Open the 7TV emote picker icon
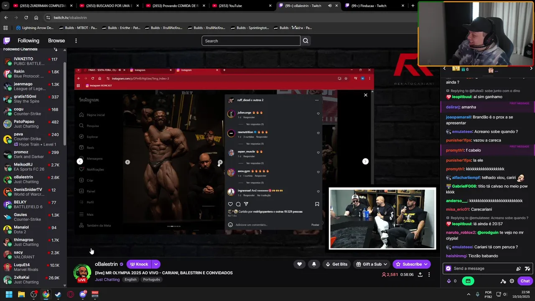 (527, 268)
